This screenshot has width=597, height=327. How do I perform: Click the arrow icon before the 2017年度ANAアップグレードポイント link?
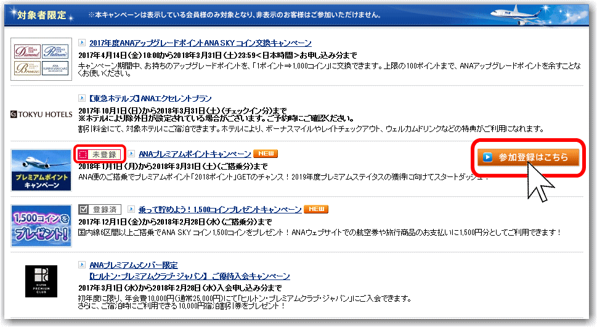tap(82, 43)
